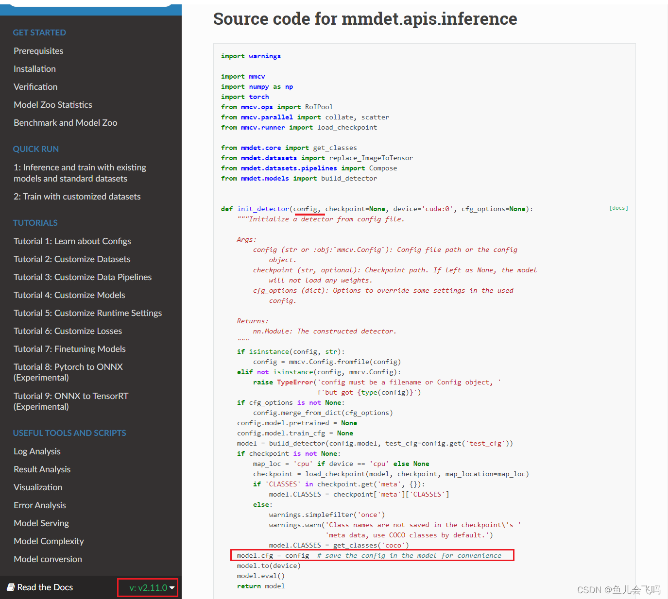Open the Log Analysis page
Viewport: 668px width, 599px height.
click(x=37, y=451)
